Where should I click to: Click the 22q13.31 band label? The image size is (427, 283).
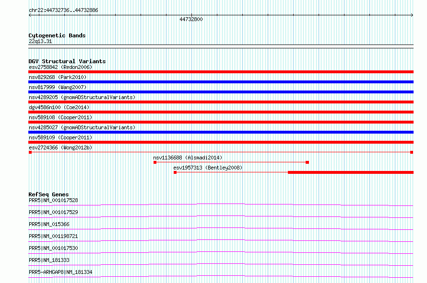click(40, 41)
